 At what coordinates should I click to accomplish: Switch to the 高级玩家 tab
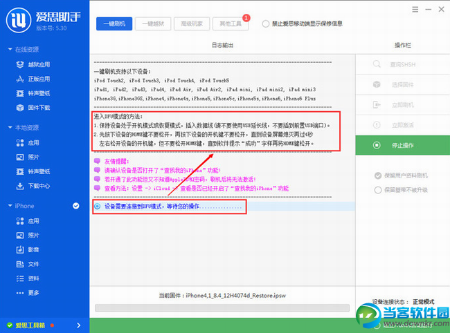click(x=192, y=23)
